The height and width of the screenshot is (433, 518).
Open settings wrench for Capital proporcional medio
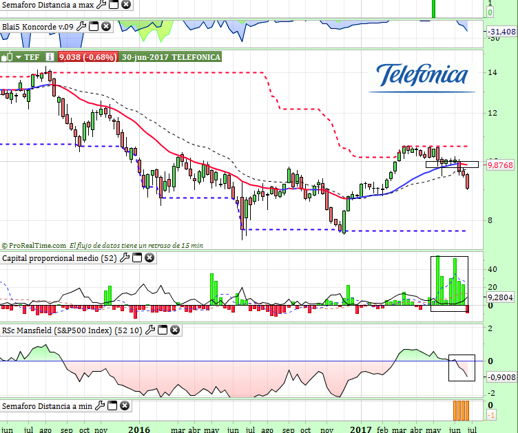coord(125,257)
